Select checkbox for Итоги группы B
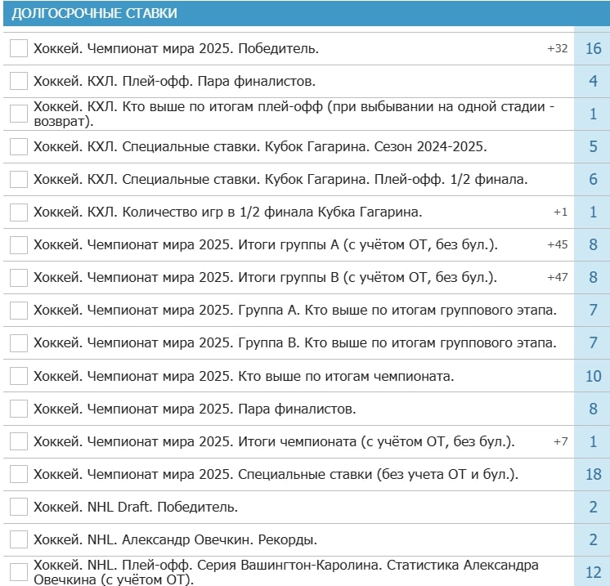The width and height of the screenshot is (610, 586). [x=19, y=277]
